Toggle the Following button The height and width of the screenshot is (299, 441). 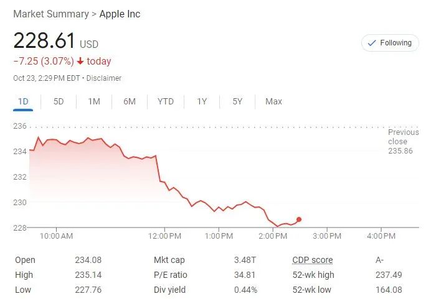390,43
